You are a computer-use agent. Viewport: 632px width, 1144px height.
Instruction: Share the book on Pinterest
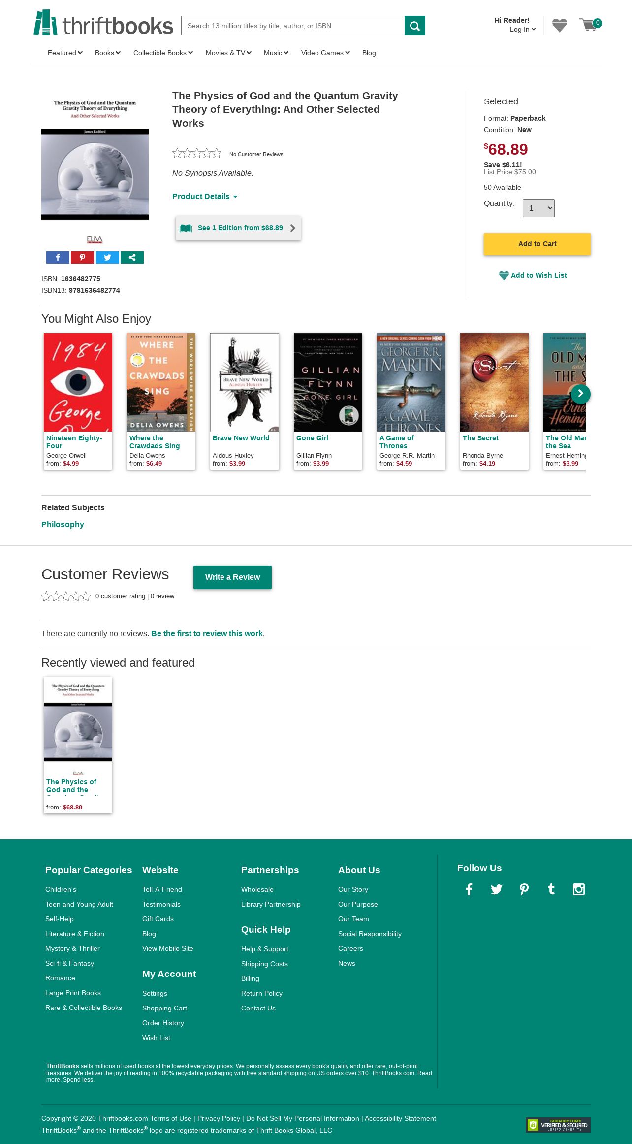(x=82, y=257)
